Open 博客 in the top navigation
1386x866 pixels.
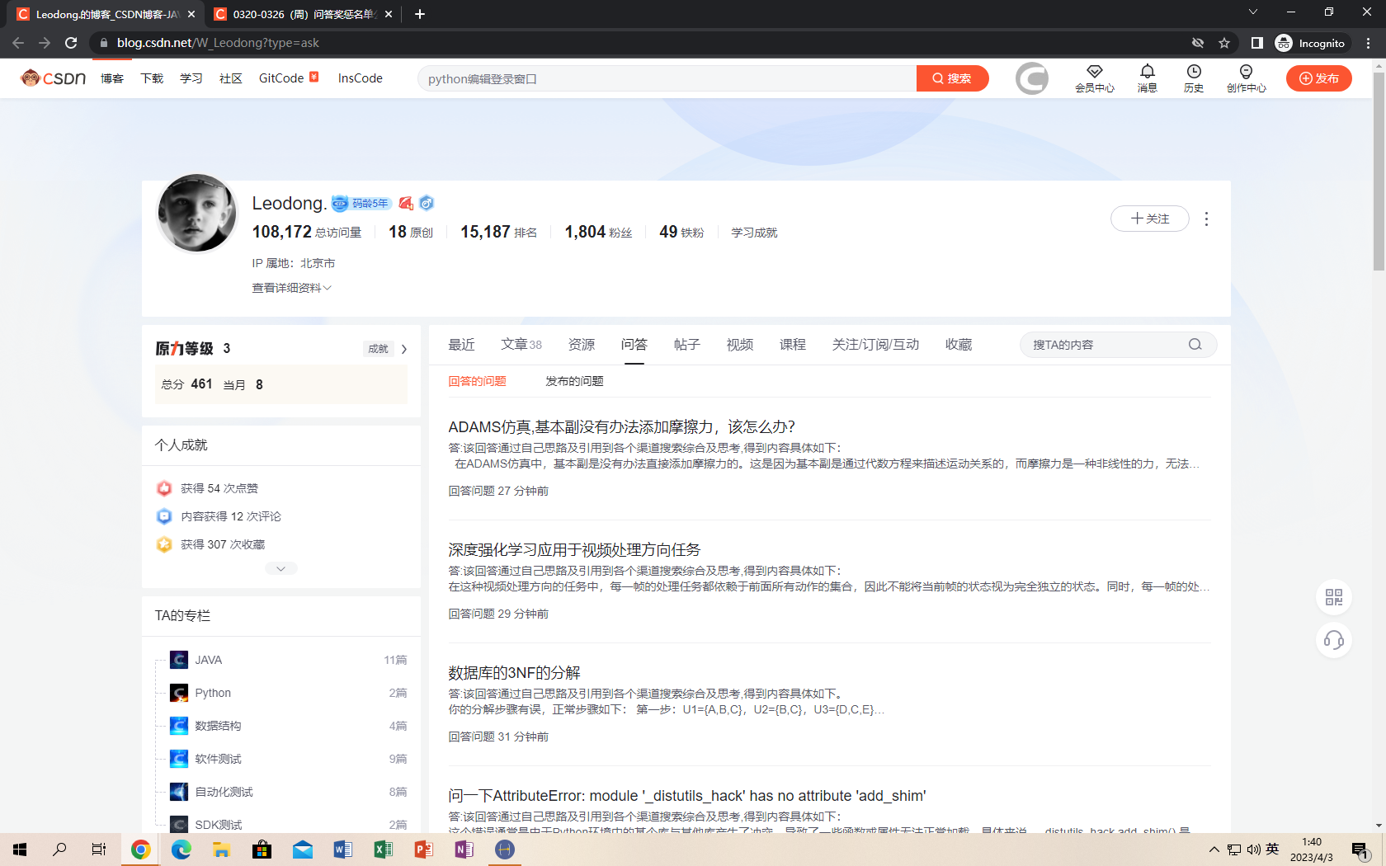pyautogui.click(x=112, y=78)
